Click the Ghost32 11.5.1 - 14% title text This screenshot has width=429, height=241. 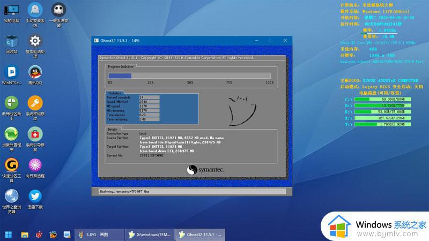click(120, 41)
